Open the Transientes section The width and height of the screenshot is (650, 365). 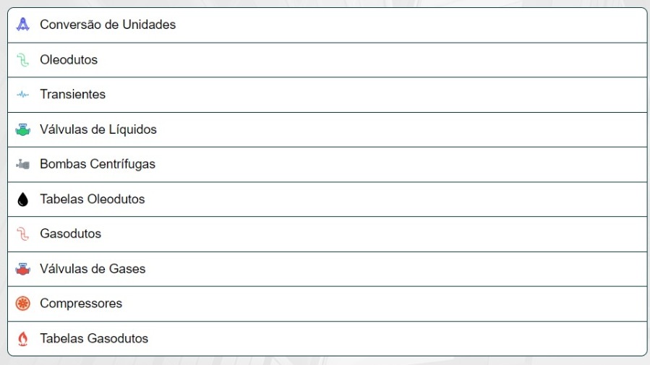[x=327, y=95]
